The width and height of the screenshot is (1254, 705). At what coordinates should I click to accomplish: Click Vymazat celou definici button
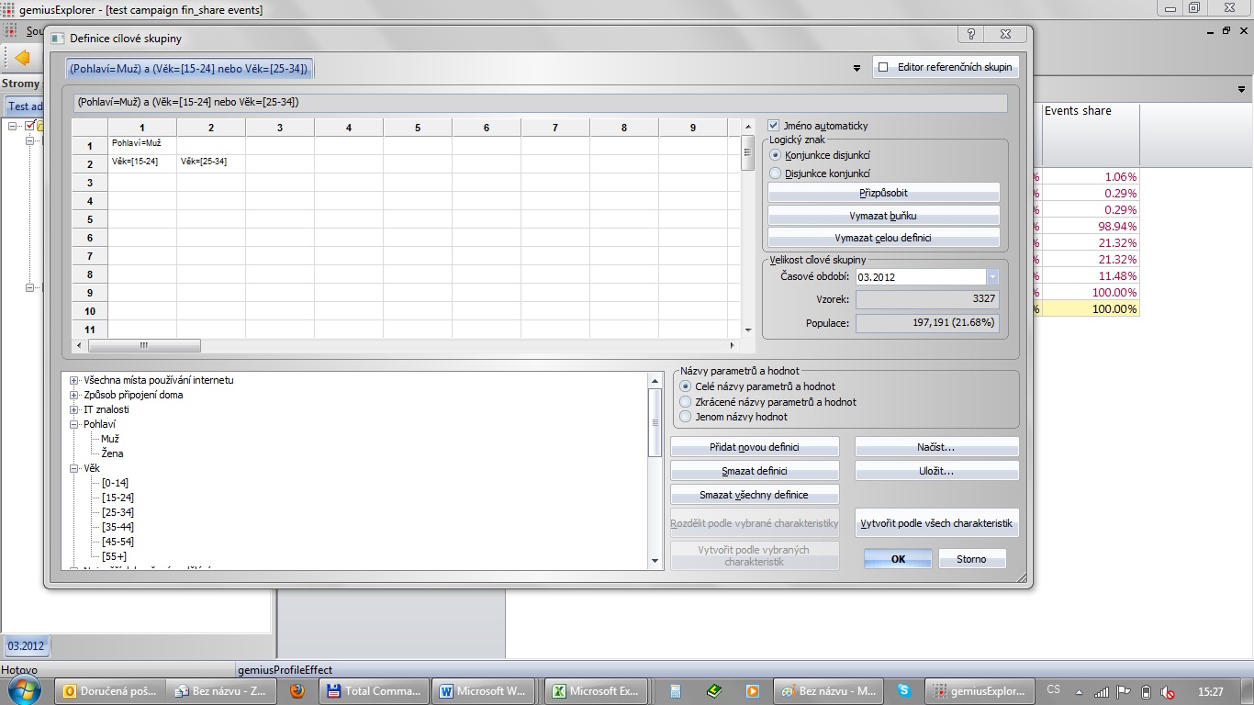click(x=883, y=238)
